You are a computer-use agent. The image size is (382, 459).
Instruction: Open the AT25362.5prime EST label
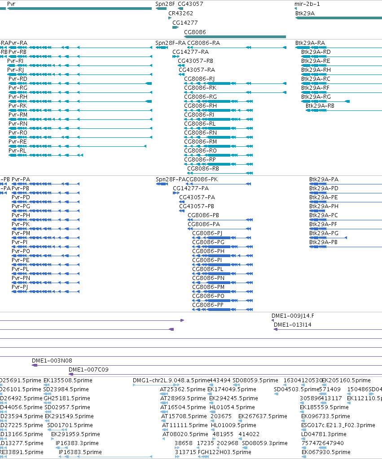[x=183, y=389]
